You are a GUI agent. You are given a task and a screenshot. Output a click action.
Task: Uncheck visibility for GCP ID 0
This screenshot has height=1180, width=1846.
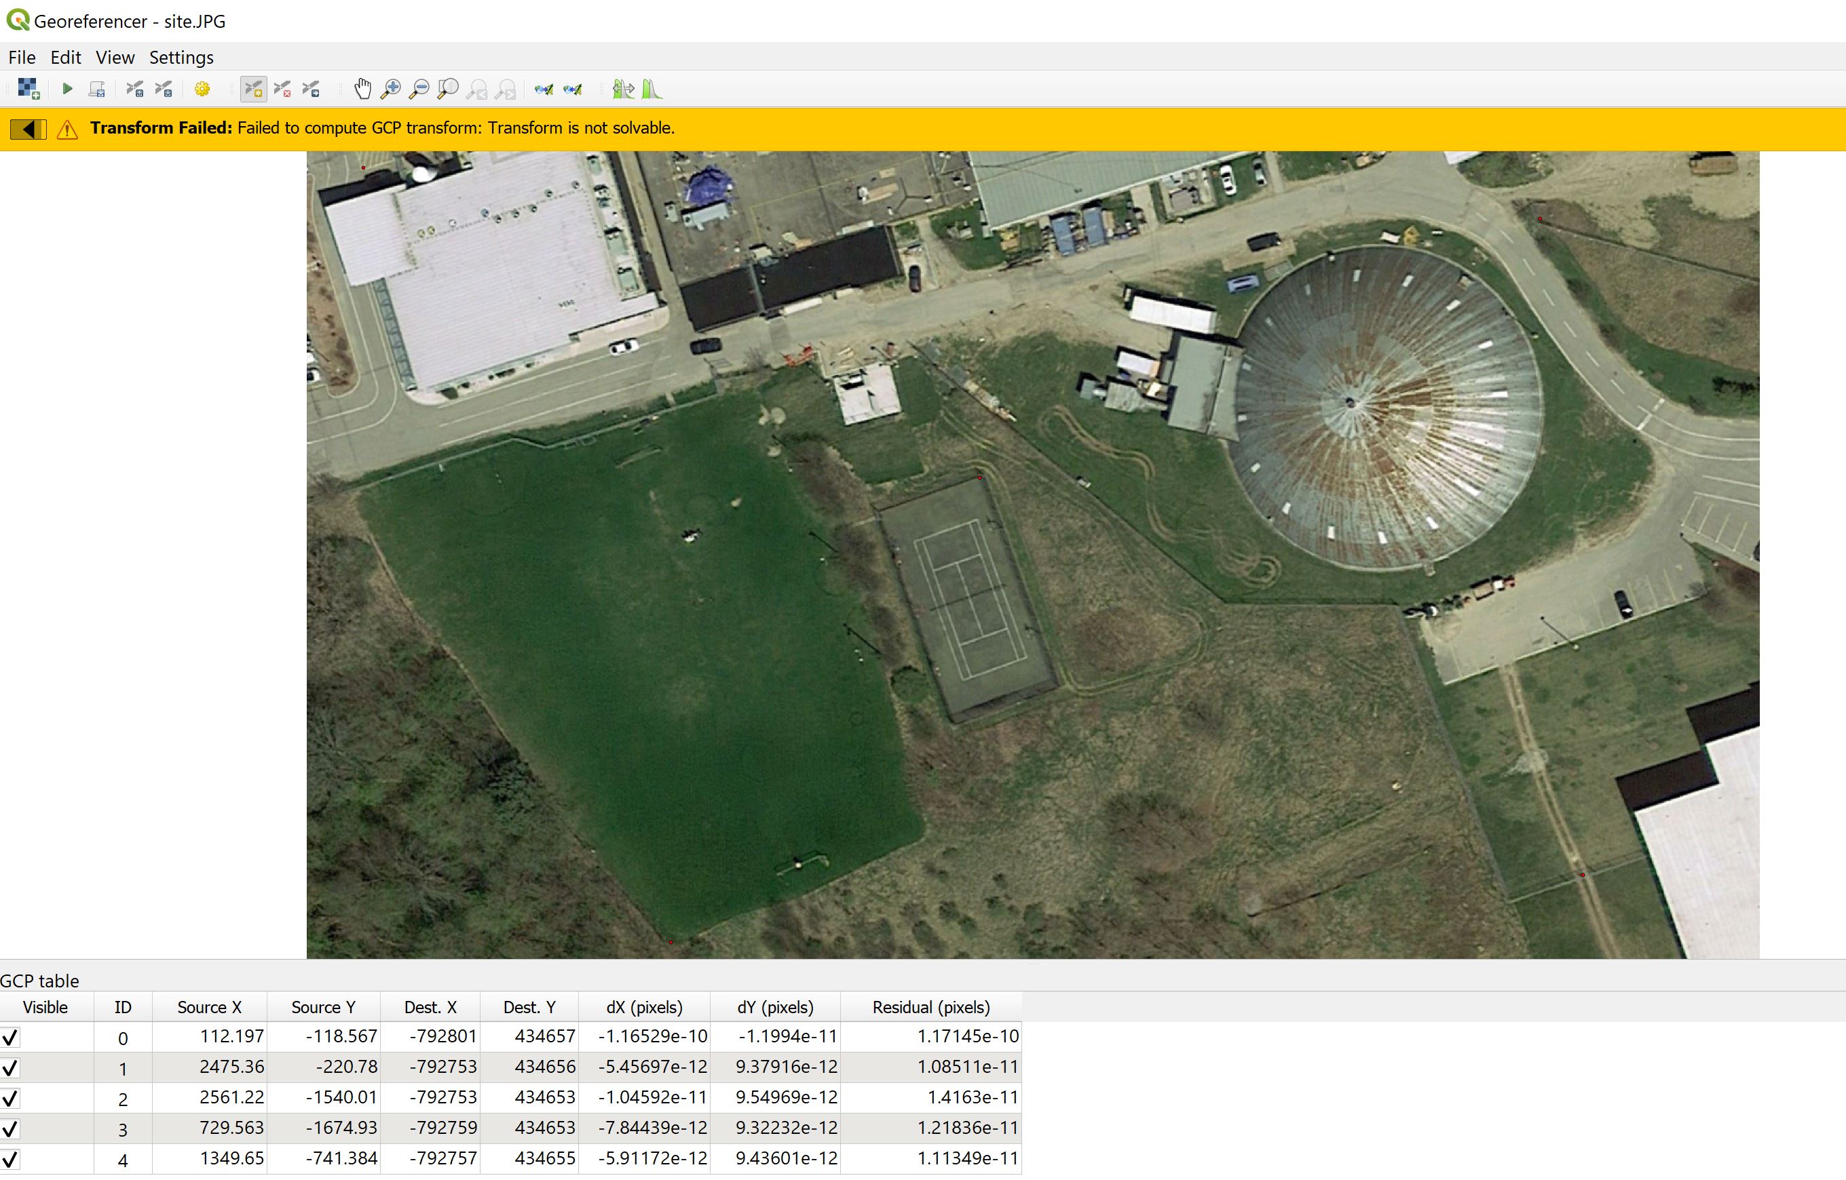click(x=10, y=1038)
